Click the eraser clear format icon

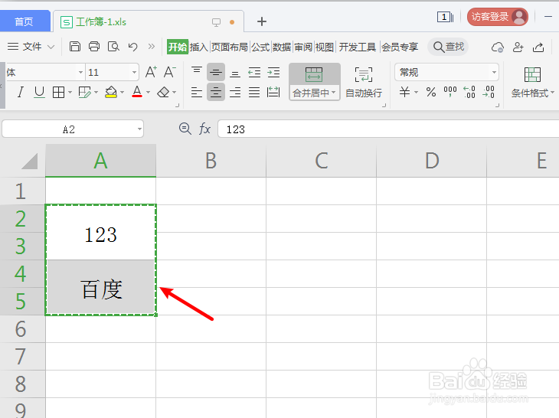[163, 93]
